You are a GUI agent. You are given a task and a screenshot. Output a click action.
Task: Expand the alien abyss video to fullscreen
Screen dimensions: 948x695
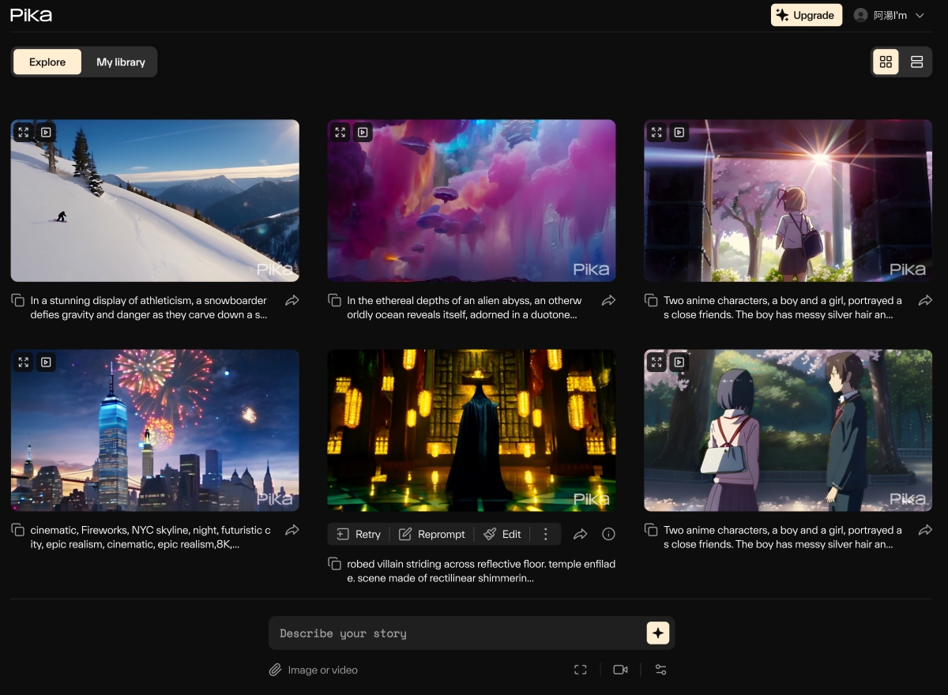click(x=340, y=133)
